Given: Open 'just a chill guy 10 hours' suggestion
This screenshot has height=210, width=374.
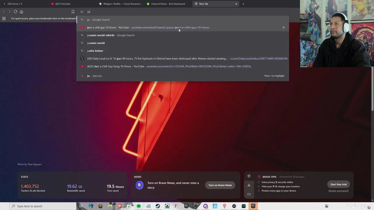Looking at the screenshot, I should coord(183,27).
